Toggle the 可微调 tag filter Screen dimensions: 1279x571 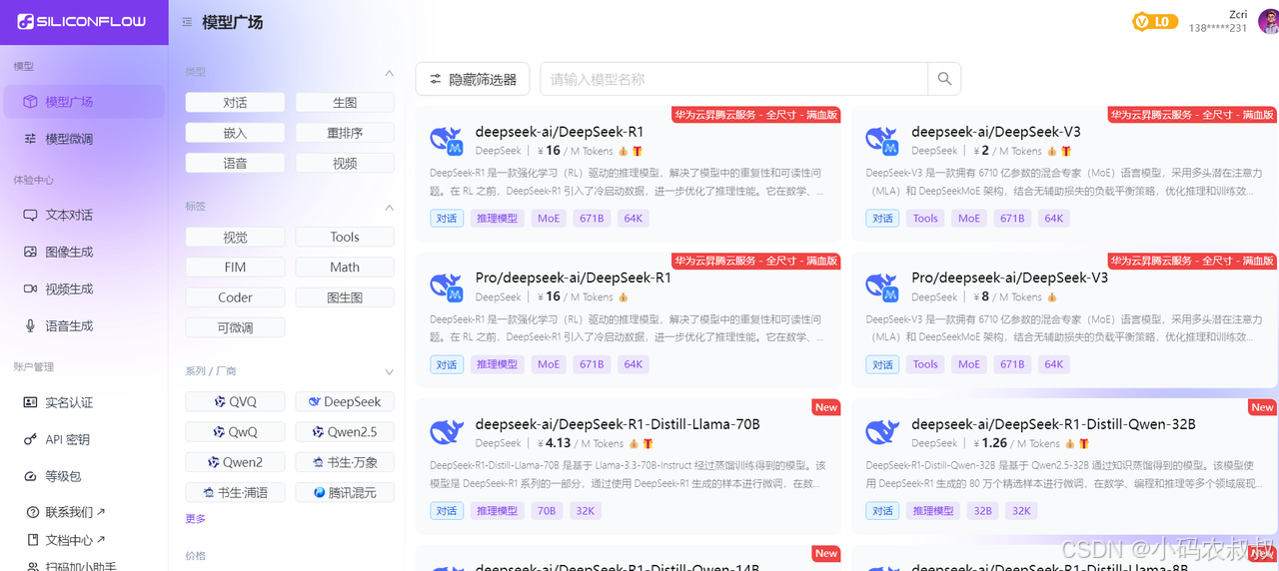point(235,327)
